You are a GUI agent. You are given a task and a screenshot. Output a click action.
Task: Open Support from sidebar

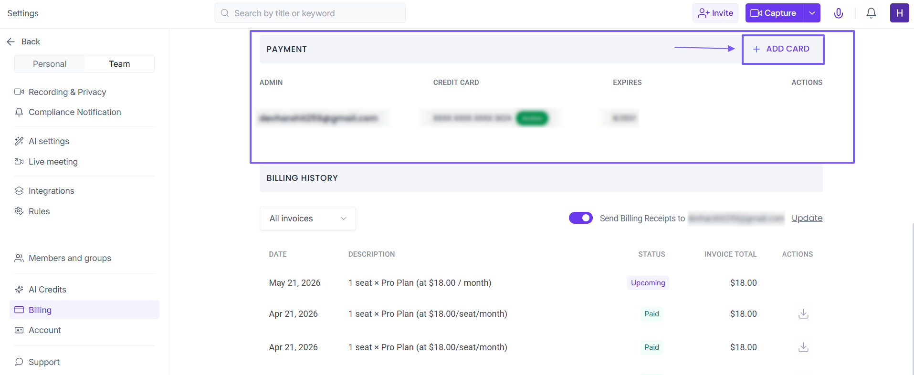click(x=37, y=362)
